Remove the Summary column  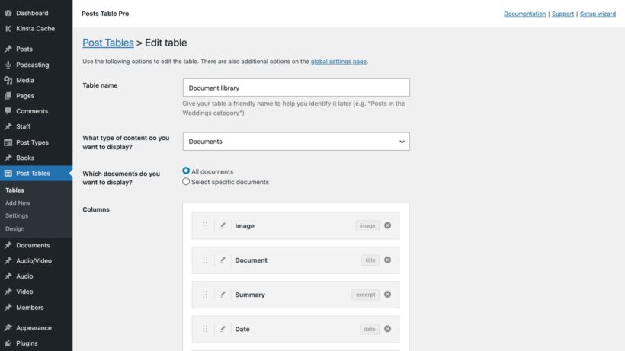coord(387,294)
